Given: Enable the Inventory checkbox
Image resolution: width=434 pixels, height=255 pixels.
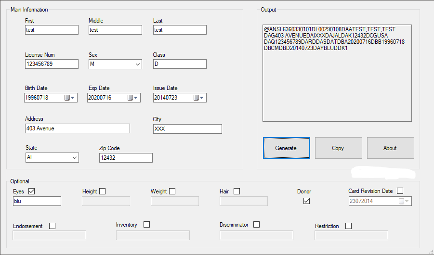Looking at the screenshot, I should 147,224.
